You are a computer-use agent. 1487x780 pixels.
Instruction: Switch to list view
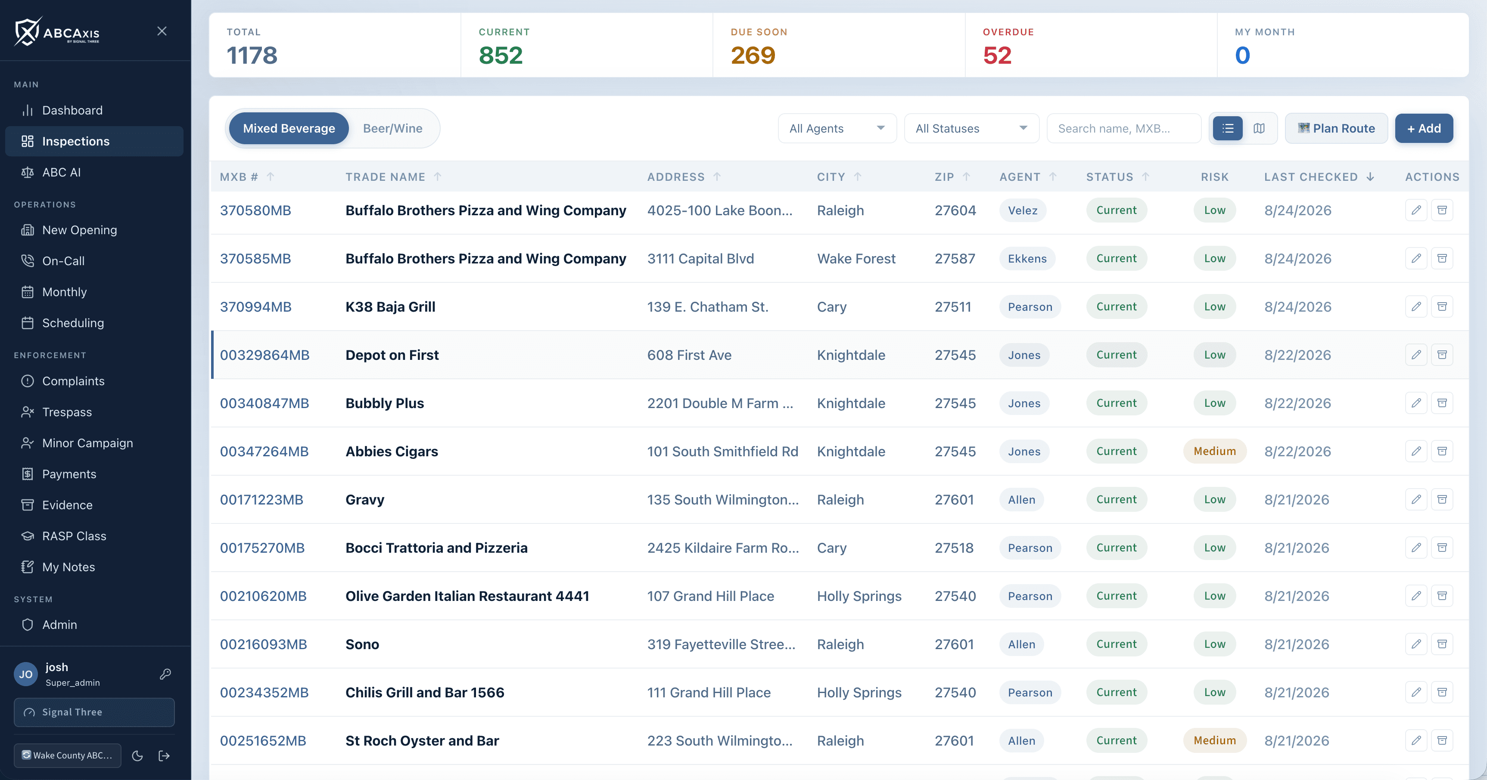[1228, 128]
